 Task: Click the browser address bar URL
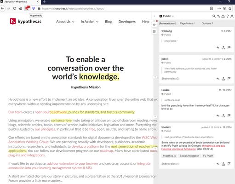[x=73, y=9]
